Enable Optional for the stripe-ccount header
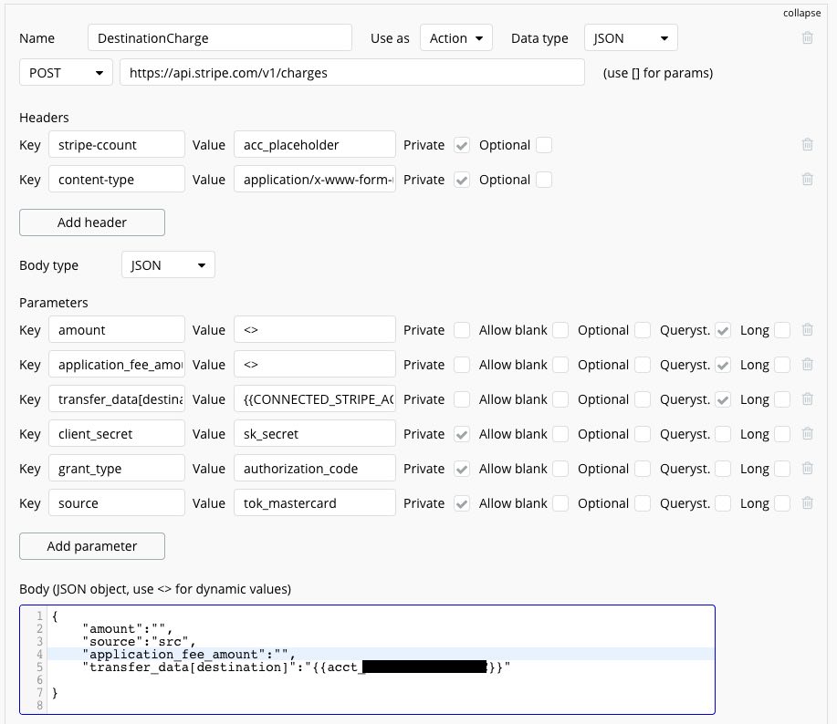 pyautogui.click(x=544, y=145)
